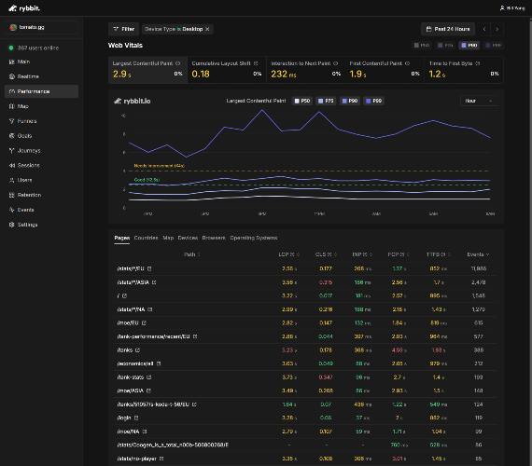Open external link icon for /economics/all row
532x466 pixels.
pos(159,363)
